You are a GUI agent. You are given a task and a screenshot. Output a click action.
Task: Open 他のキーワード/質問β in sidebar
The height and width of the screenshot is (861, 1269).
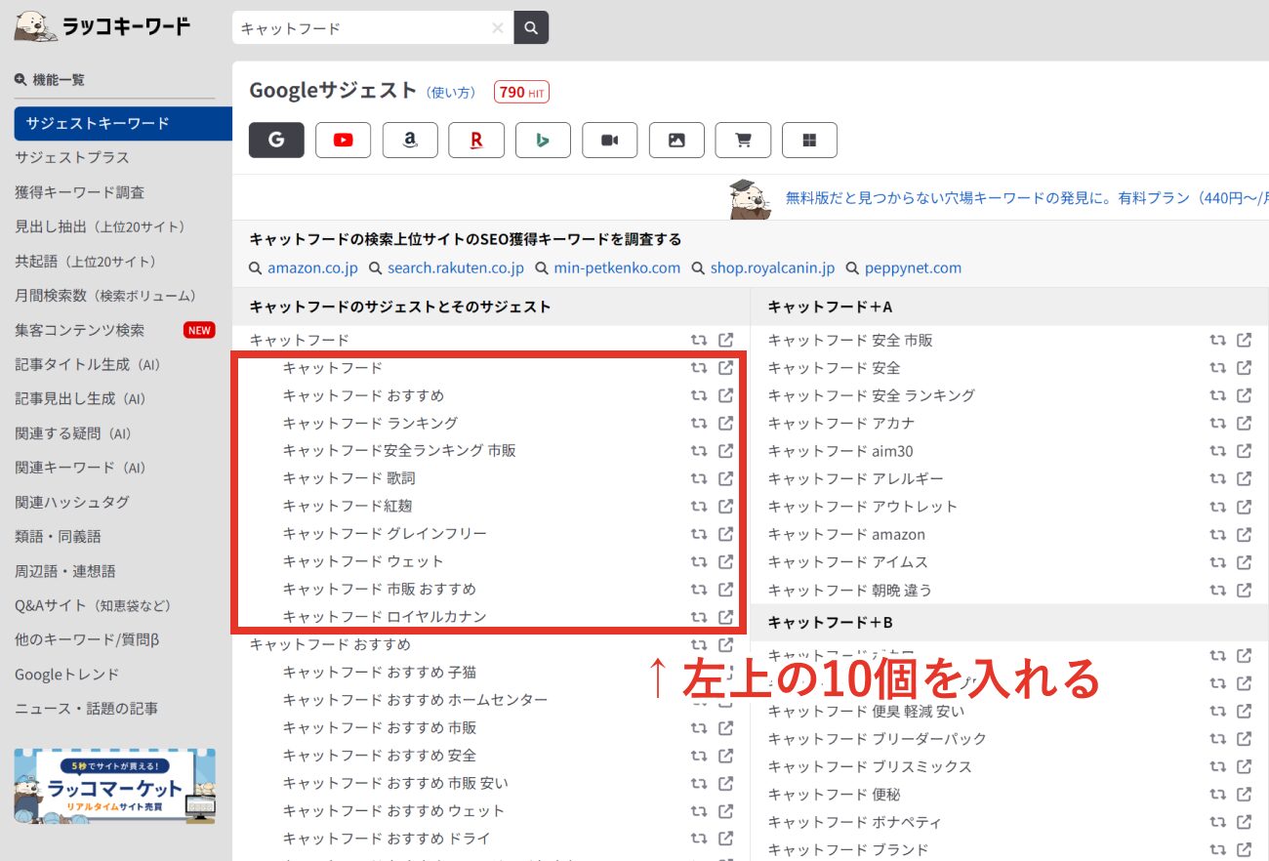(x=87, y=639)
